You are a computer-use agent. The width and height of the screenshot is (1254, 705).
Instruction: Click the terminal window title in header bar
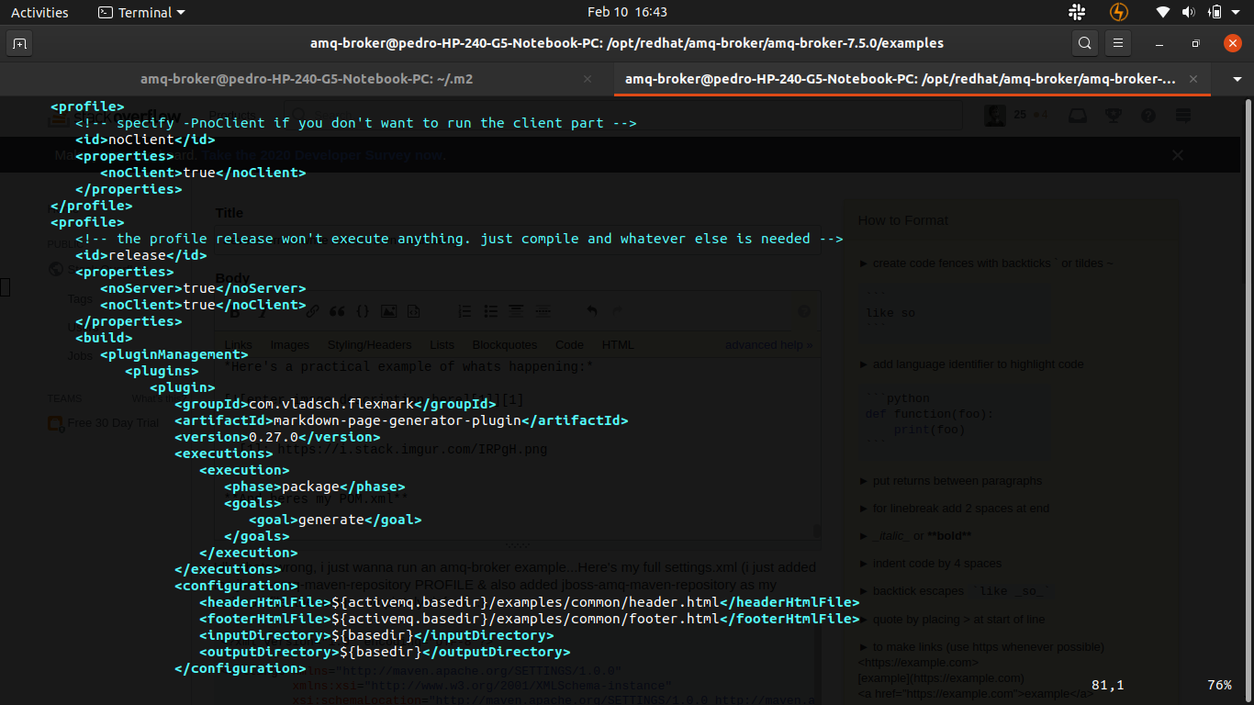click(627, 43)
